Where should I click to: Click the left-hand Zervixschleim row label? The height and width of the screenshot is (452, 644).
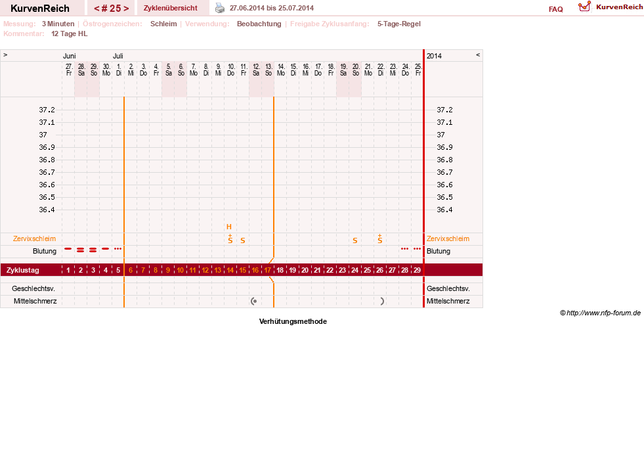35,238
